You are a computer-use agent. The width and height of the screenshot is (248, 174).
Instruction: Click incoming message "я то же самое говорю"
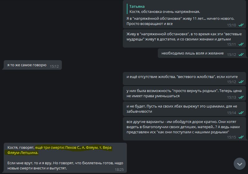tap(27, 65)
